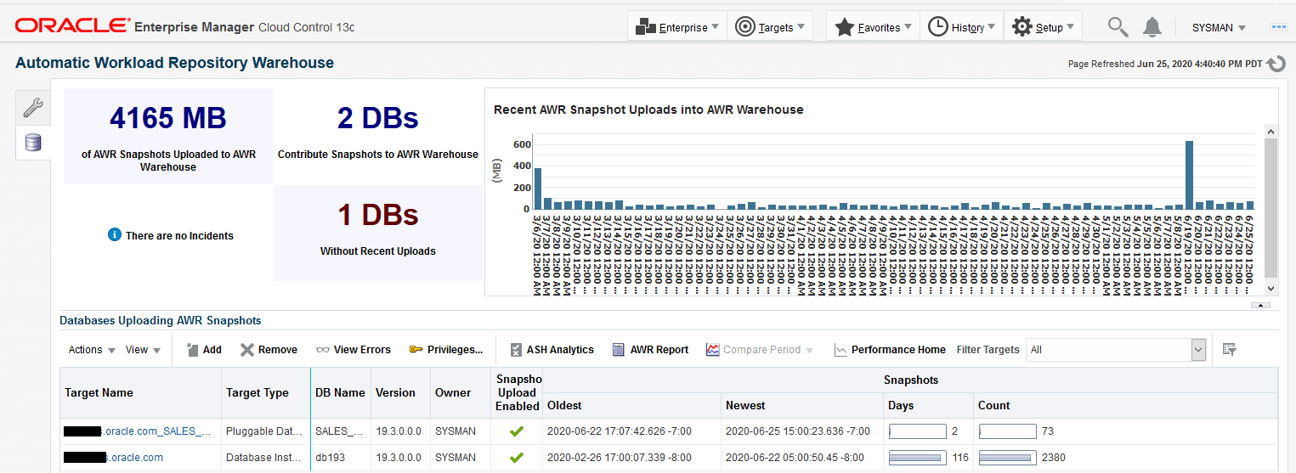This screenshot has width=1296, height=473.
Task: Click the Oracle logo
Action: pyautogui.click(x=72, y=26)
